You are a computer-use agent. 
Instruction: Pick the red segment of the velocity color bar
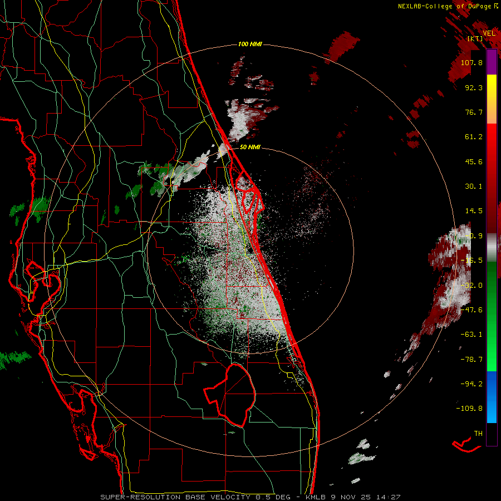[492, 178]
